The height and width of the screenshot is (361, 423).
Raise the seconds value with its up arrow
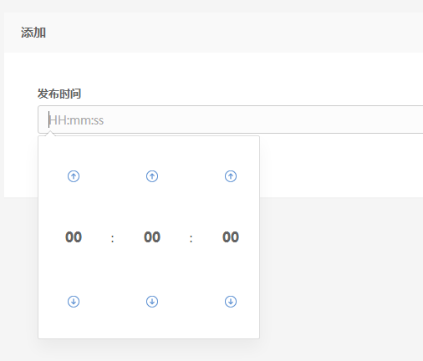click(231, 176)
